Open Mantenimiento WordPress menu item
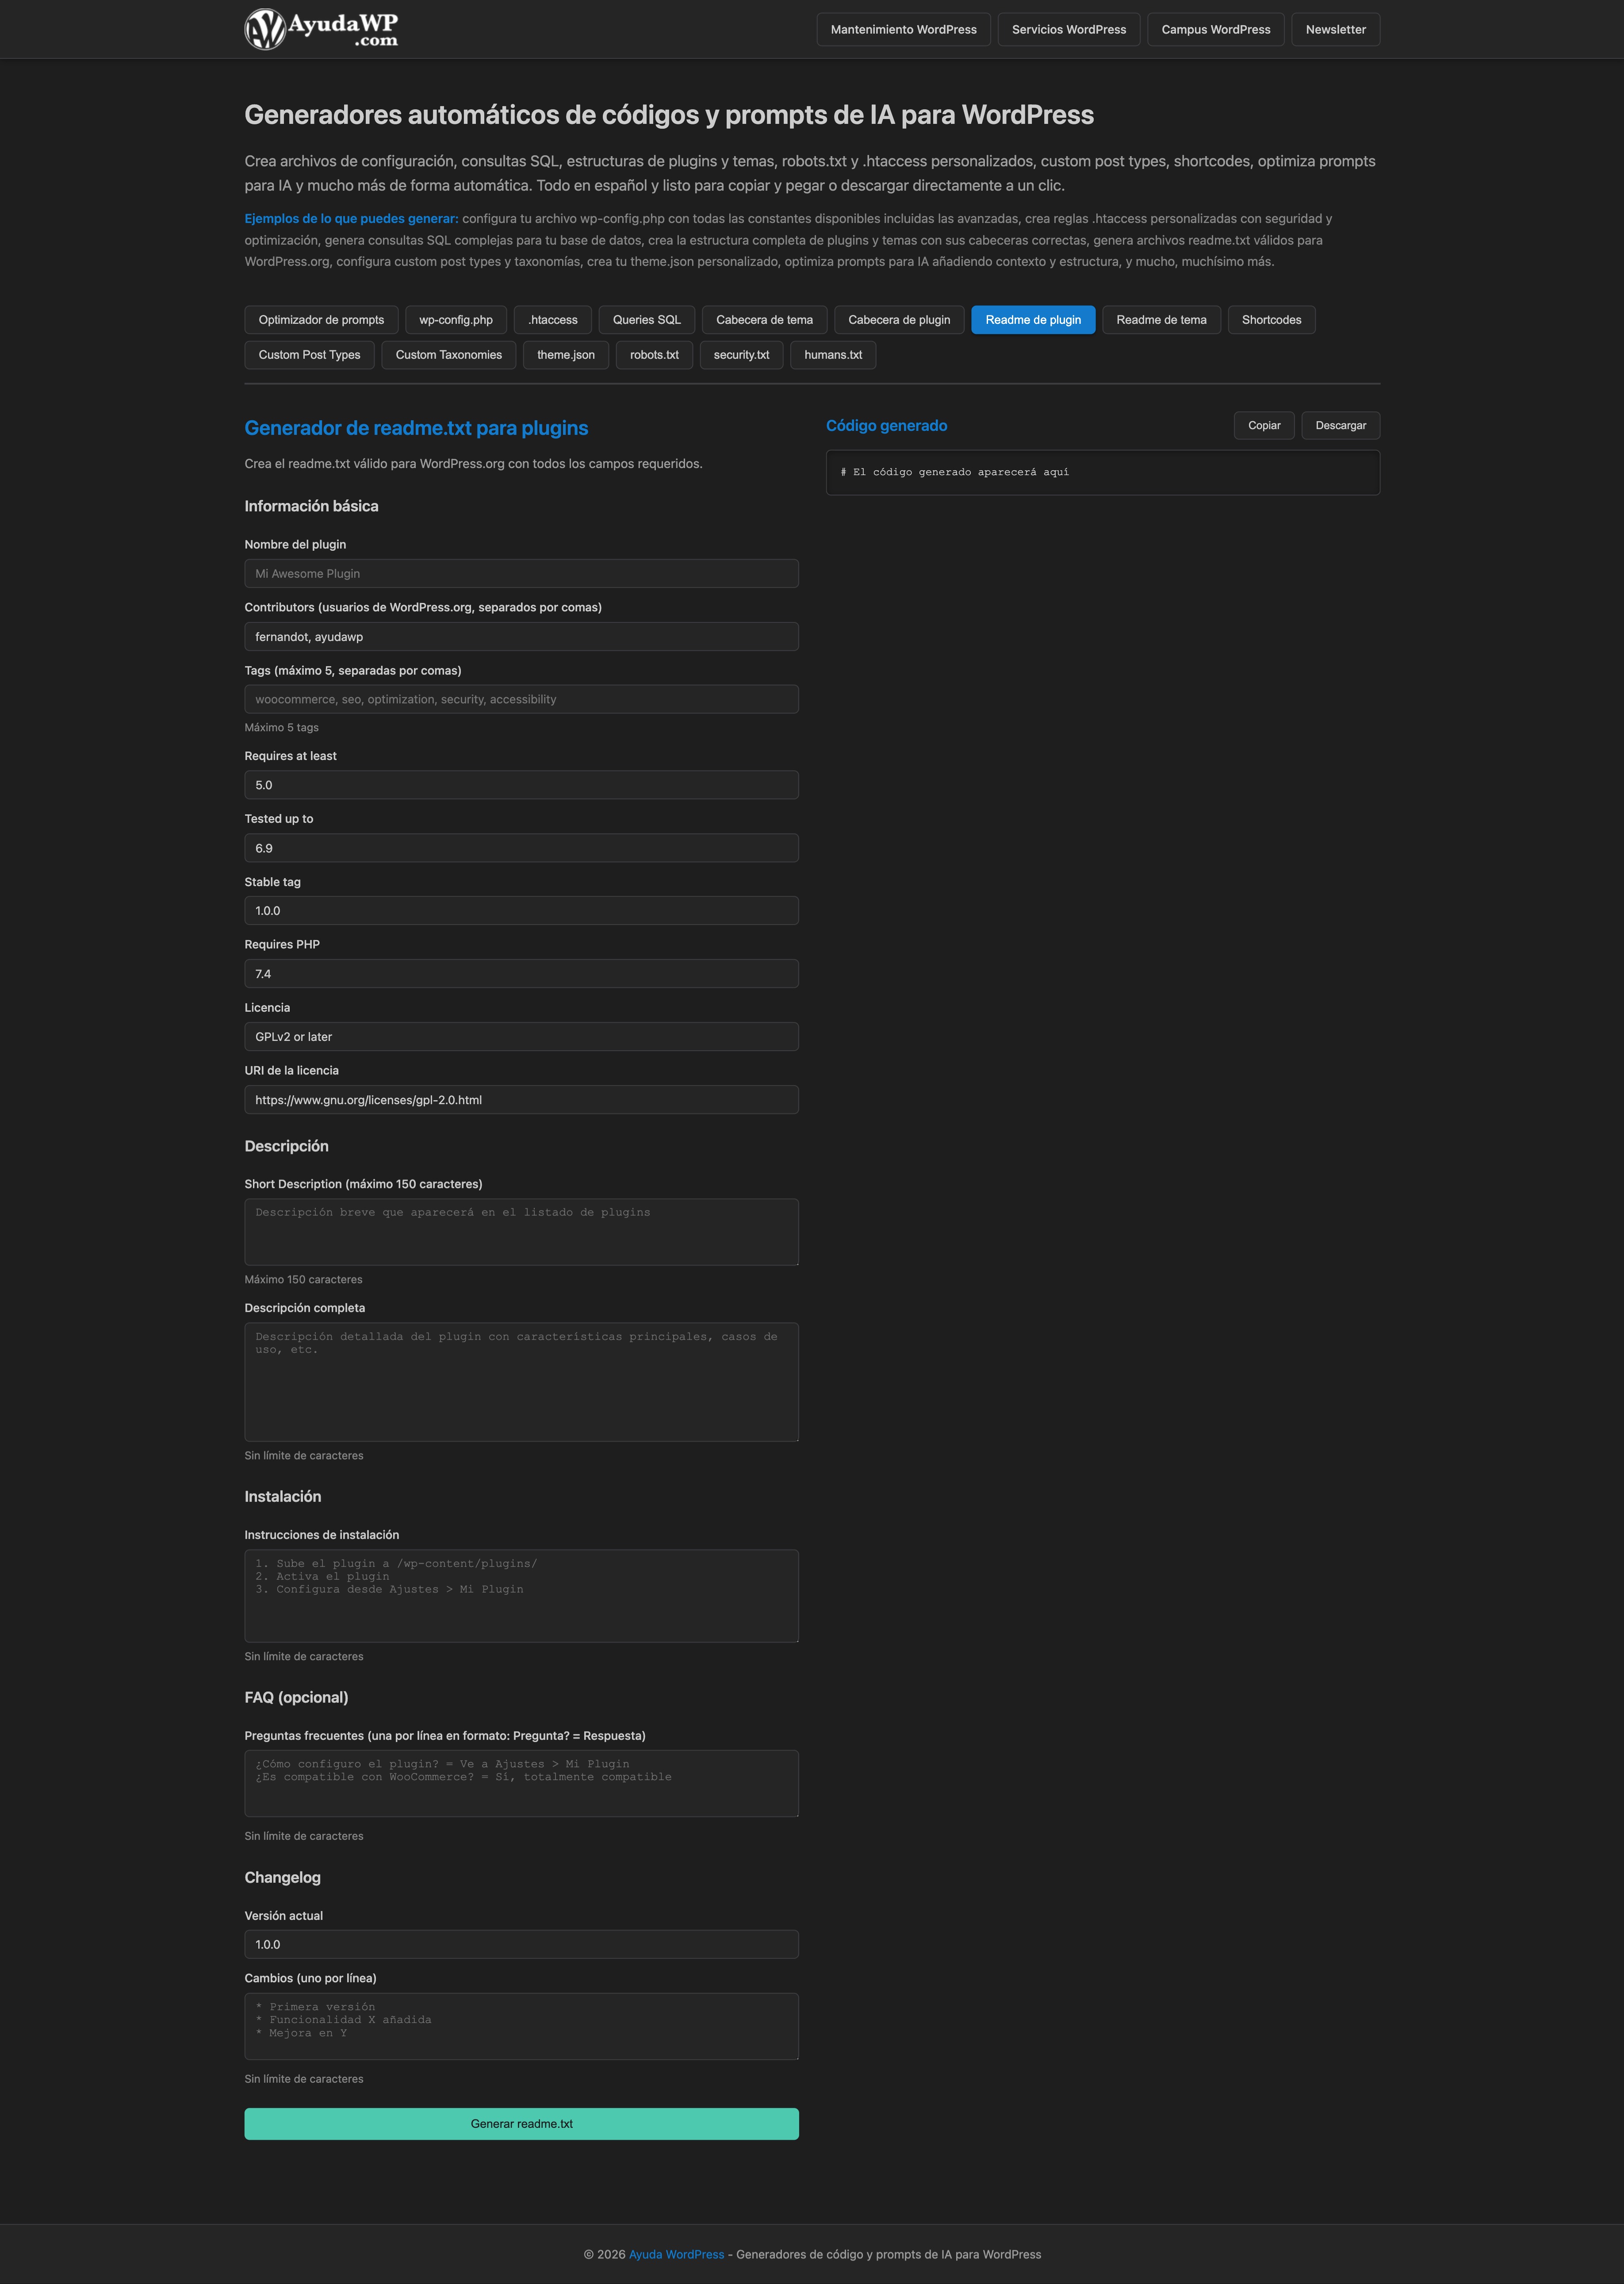The height and width of the screenshot is (2284, 1624). pyautogui.click(x=903, y=30)
